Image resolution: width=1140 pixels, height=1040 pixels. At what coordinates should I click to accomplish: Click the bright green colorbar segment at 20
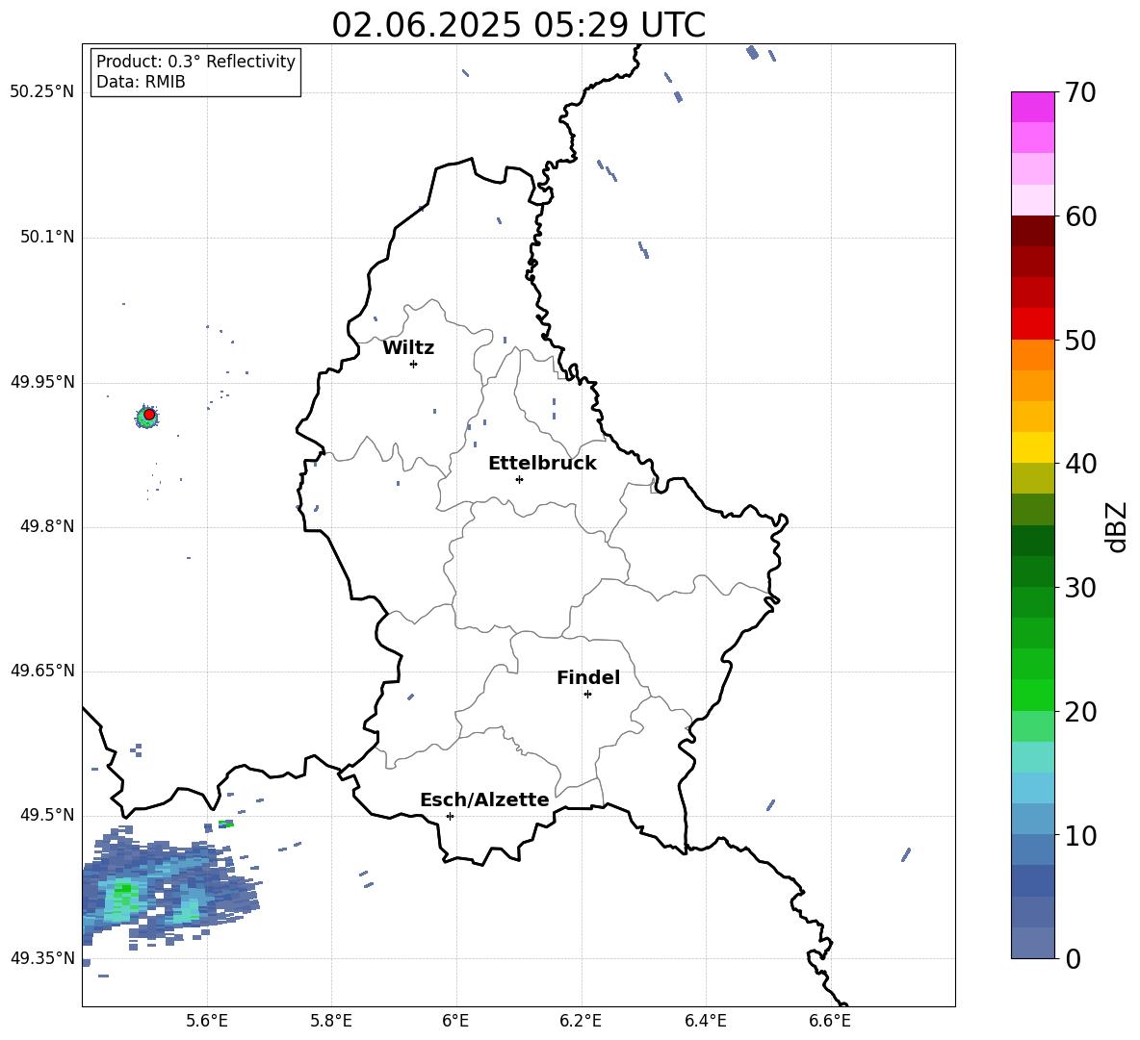point(1033,695)
